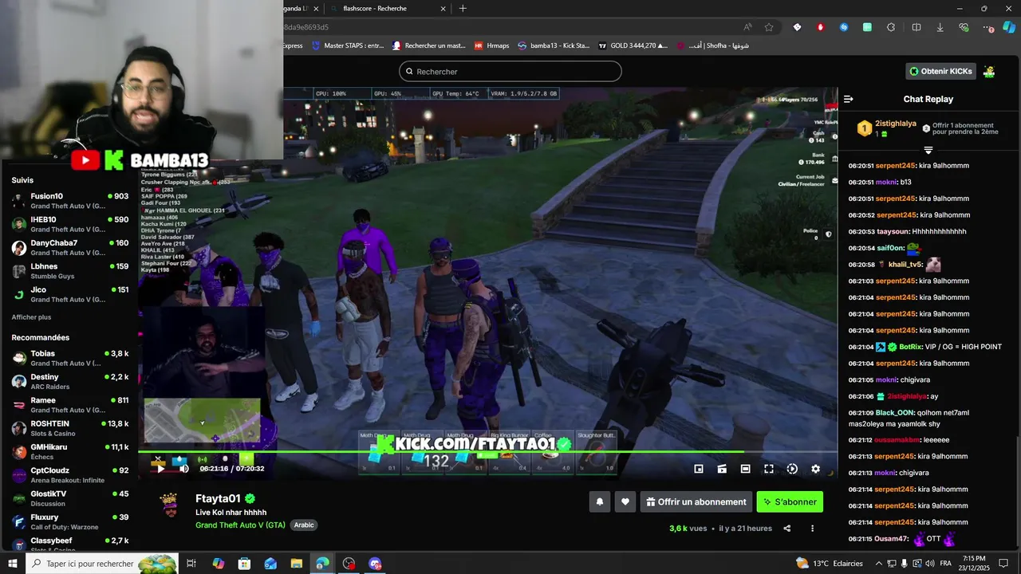
Task: Show hidden system tray icons
Action: click(x=879, y=564)
